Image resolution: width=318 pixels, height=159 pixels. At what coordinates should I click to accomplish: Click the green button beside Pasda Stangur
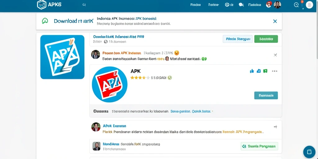click(x=266, y=39)
